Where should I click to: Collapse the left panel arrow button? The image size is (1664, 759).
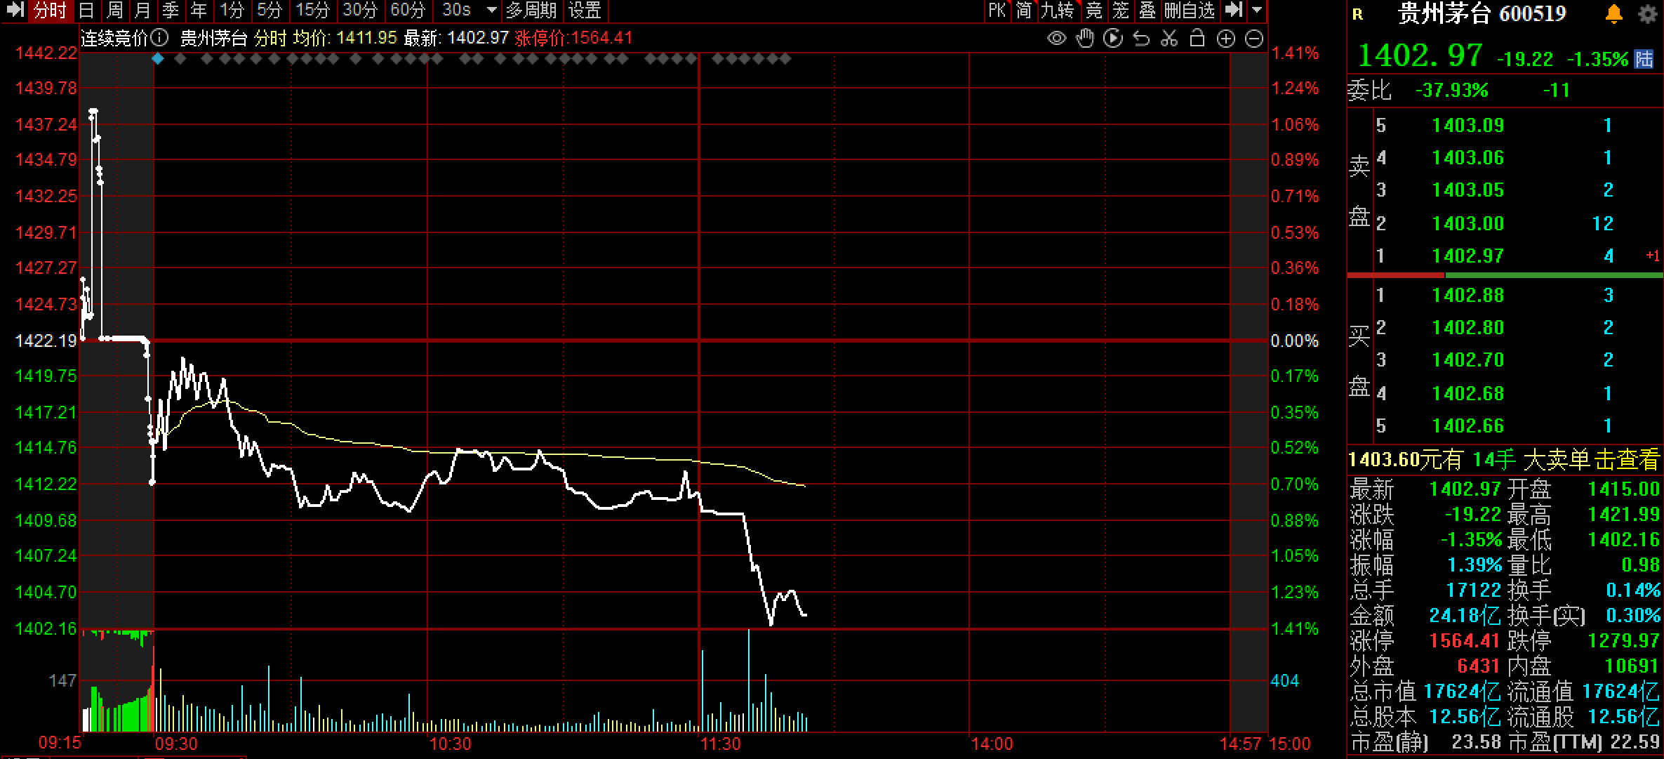[15, 10]
